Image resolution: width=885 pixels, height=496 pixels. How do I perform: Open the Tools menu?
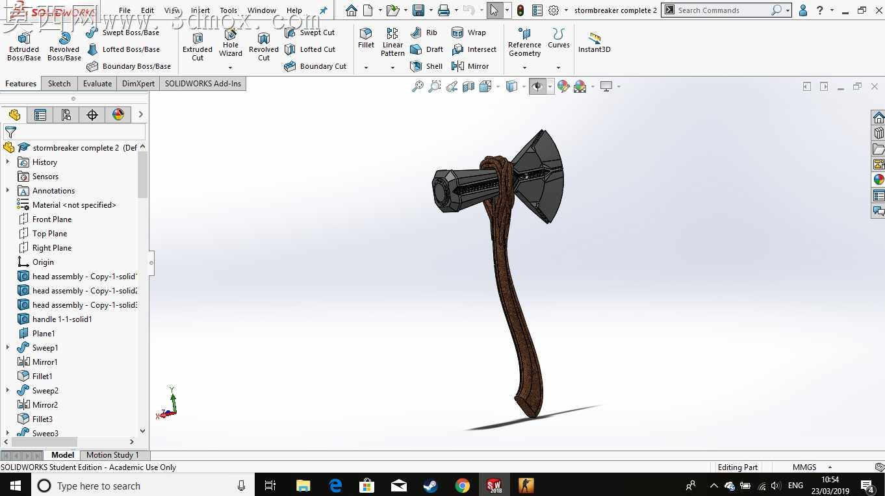228,10
